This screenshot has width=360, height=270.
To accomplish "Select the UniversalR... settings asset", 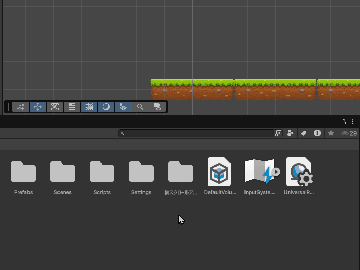I will [299, 172].
